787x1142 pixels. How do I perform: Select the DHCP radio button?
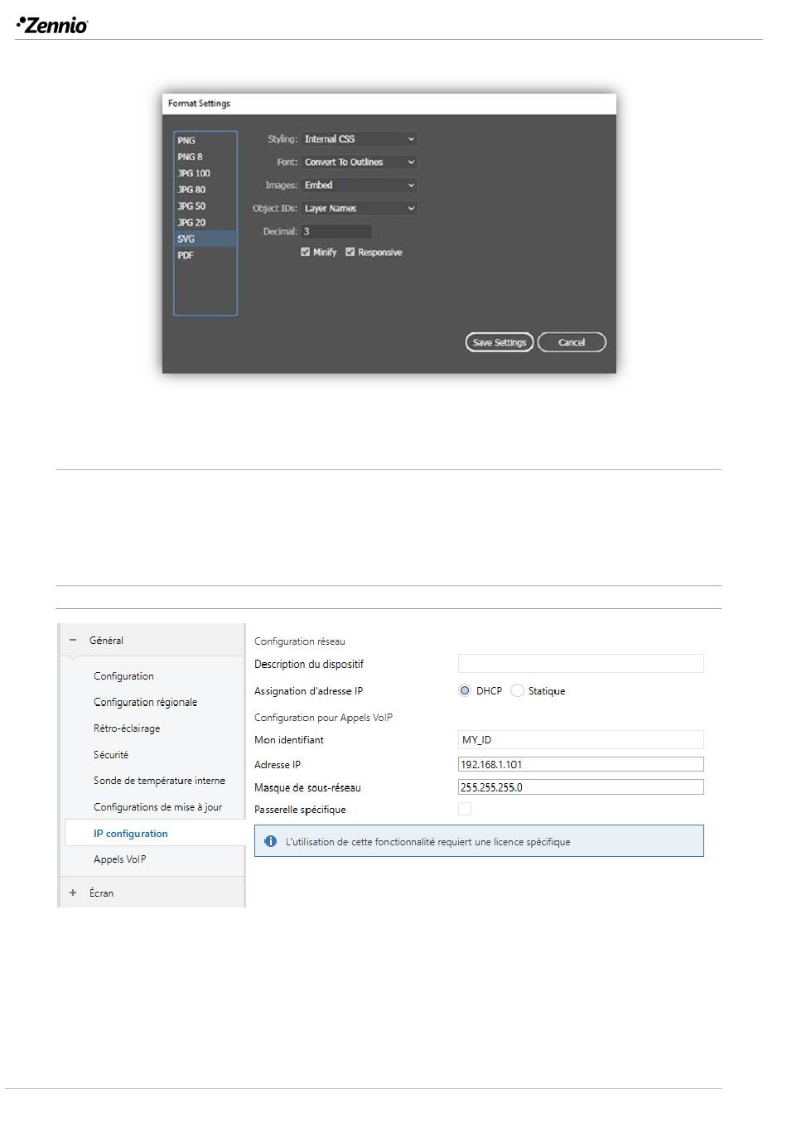click(x=465, y=691)
